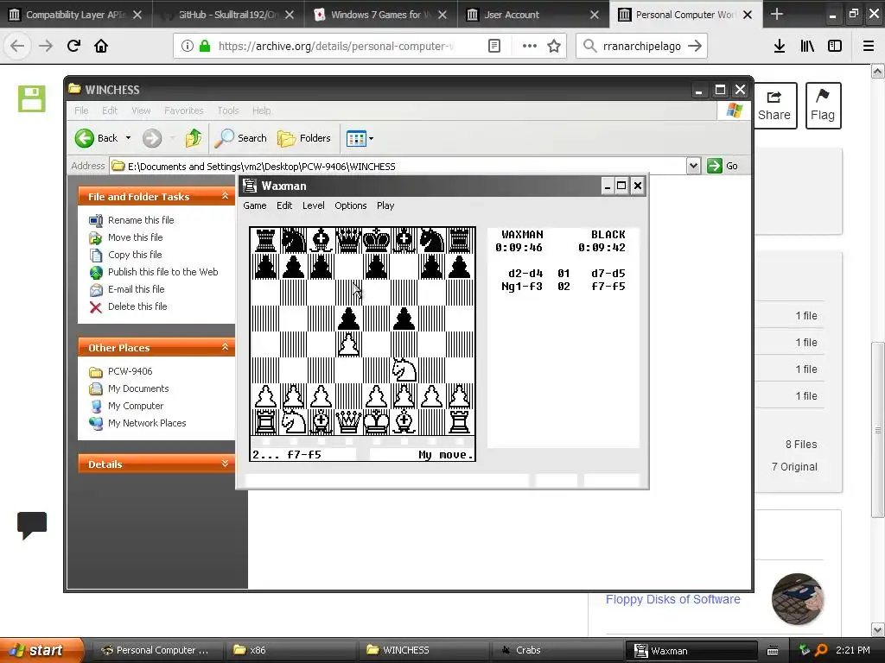Toggle Firefox reader view icon
Viewport: 885px width, 663px height.
point(493,47)
